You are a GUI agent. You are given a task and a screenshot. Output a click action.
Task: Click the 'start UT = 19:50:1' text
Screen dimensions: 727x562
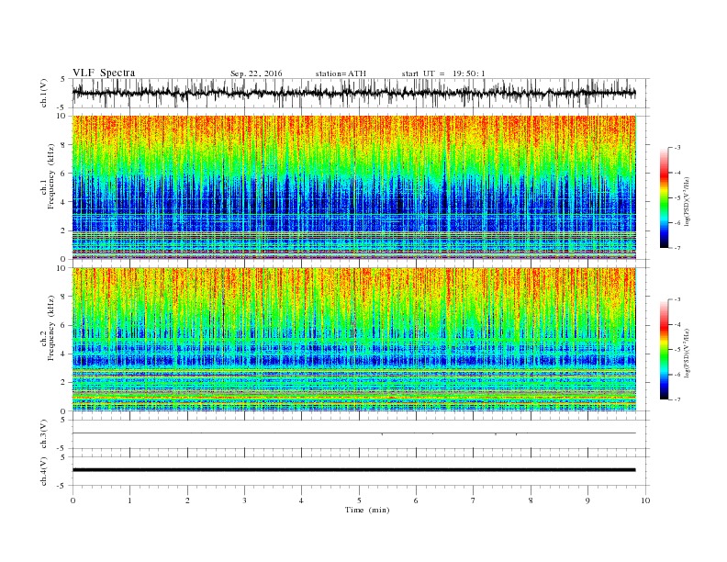(x=443, y=73)
